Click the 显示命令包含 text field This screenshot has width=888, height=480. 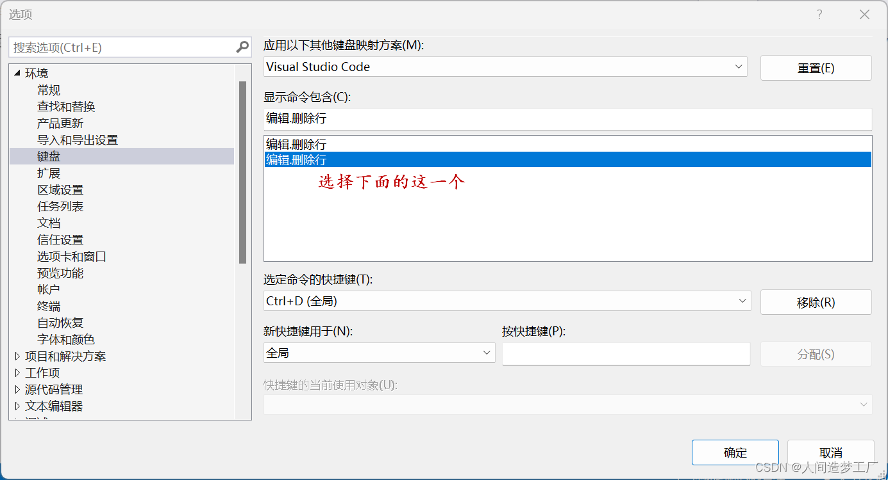pyautogui.click(x=567, y=119)
